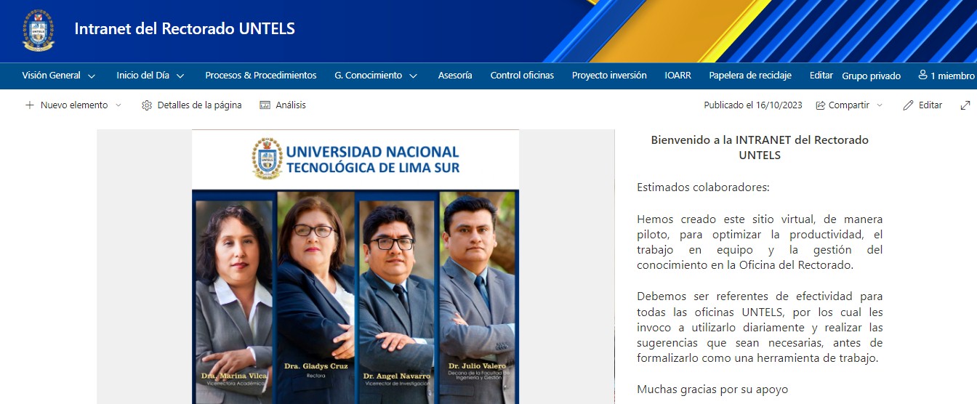Click the pencil icon to edit page

908,105
